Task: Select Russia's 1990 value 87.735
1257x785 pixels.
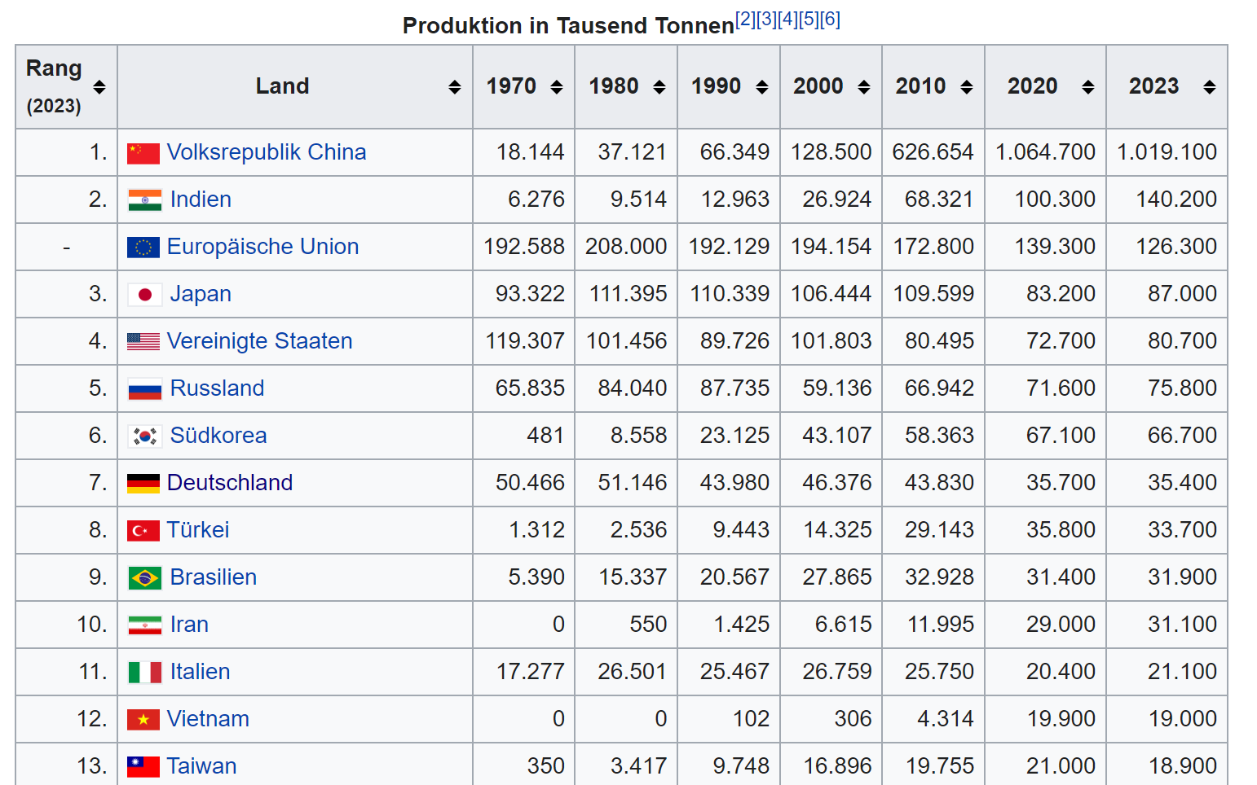Action: 735,388
